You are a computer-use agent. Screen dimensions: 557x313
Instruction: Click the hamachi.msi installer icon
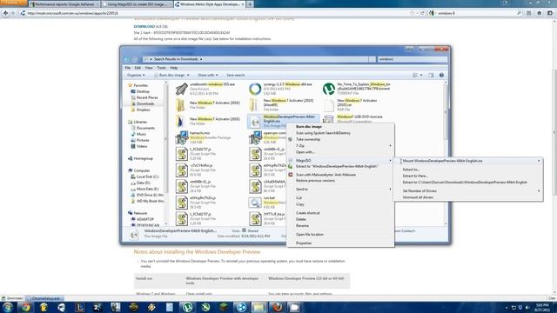[x=182, y=137]
